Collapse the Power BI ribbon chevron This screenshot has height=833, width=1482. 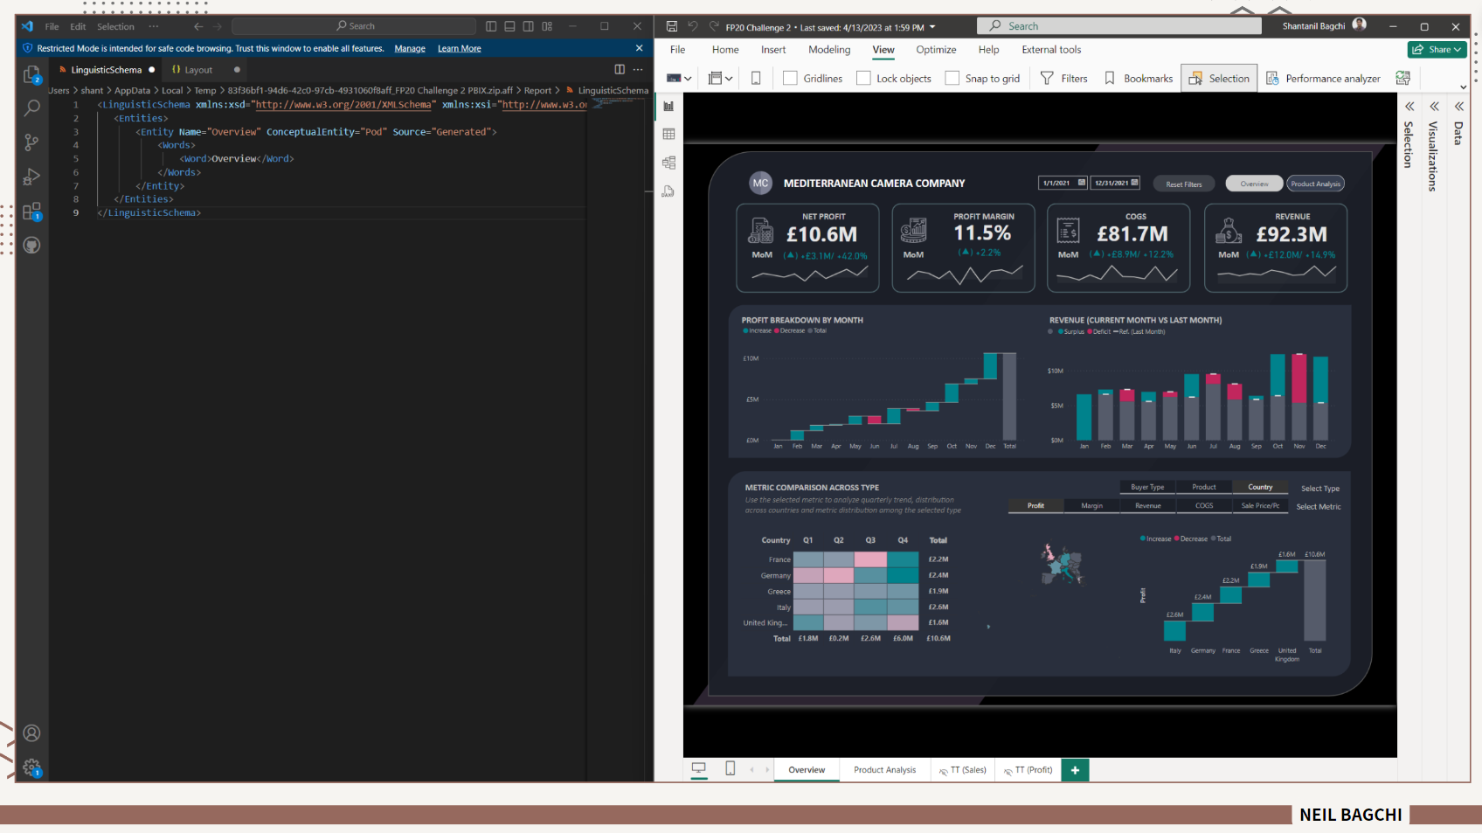[1464, 87]
